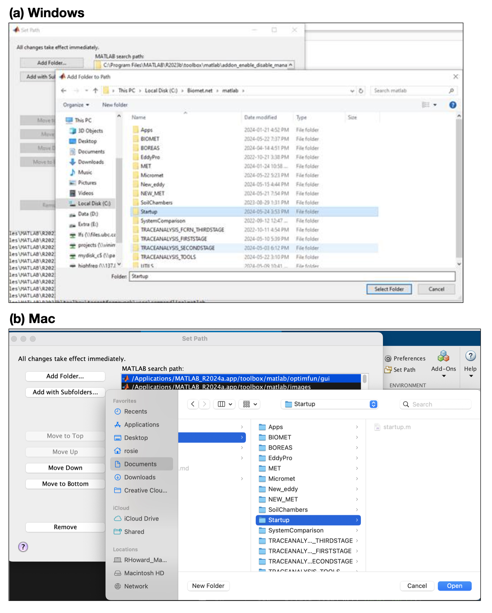
Task: Select 3D Objects in Windows navigation pane
Action: [86, 131]
